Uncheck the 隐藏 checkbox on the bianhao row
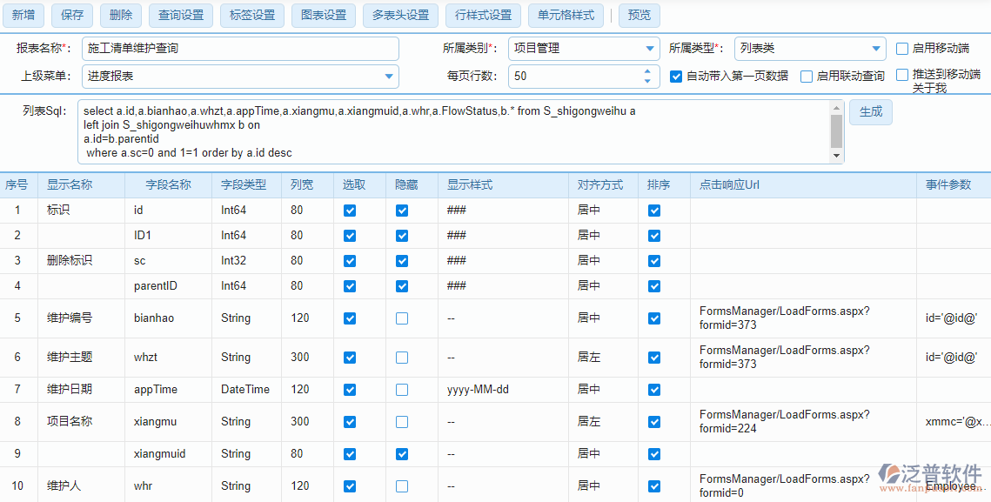The image size is (991, 502). click(x=401, y=318)
